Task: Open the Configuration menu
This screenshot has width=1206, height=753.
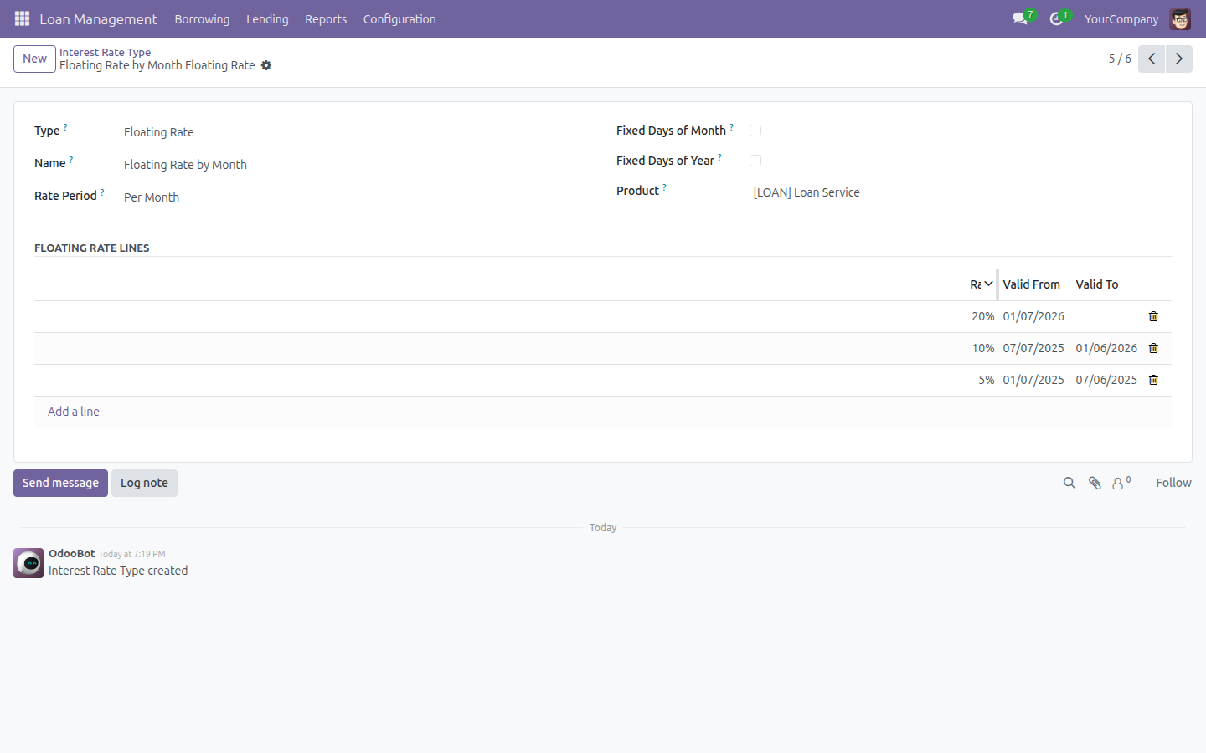Action: [399, 18]
